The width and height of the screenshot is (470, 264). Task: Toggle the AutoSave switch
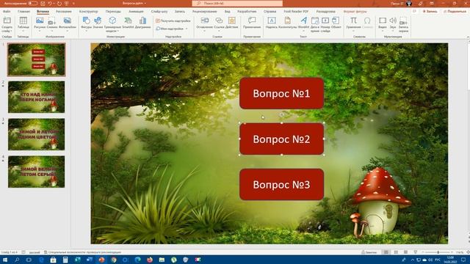(x=32, y=3)
